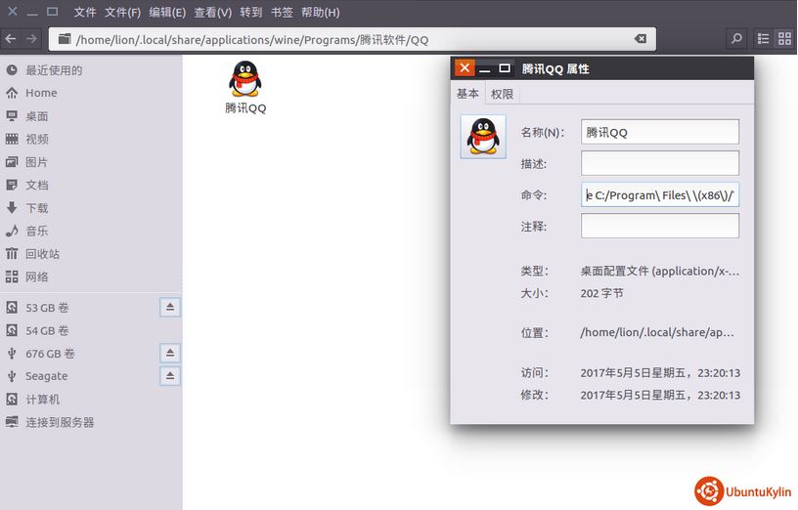Click the back navigation arrow

pos(11,39)
